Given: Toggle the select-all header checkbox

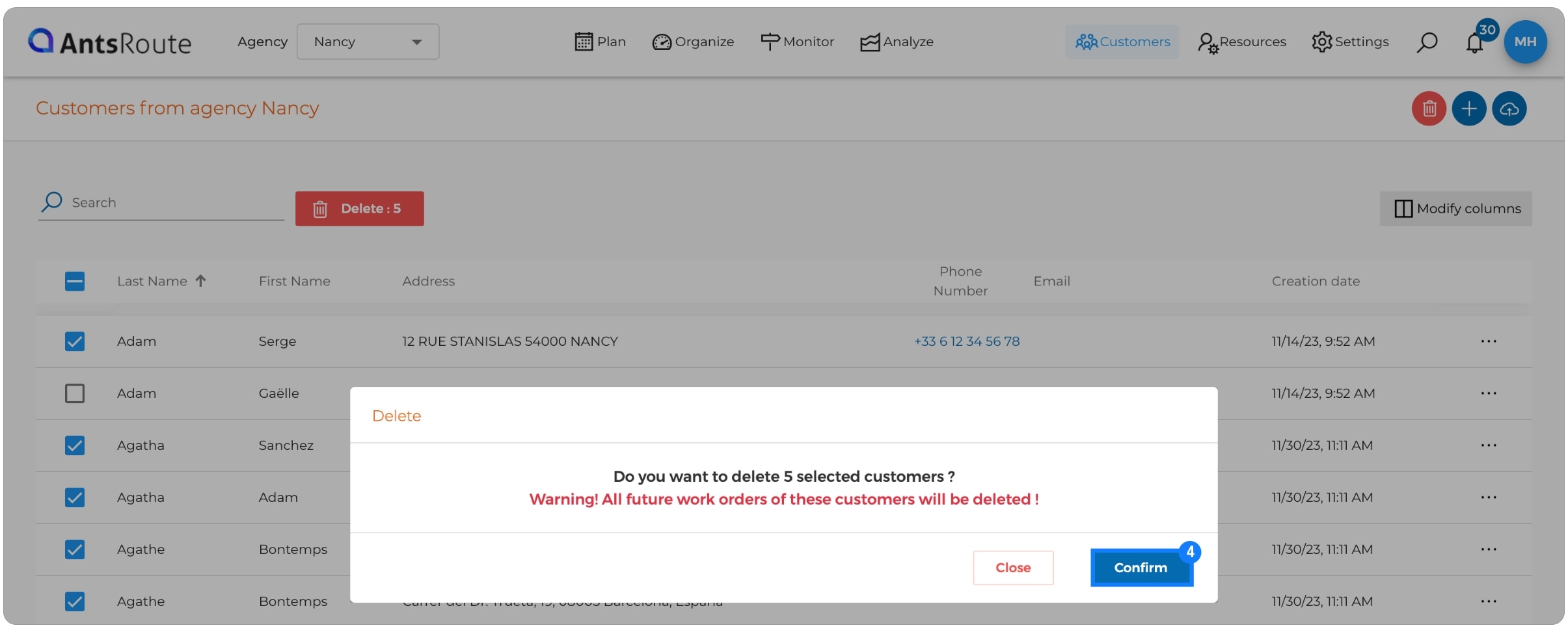Looking at the screenshot, I should (x=75, y=282).
